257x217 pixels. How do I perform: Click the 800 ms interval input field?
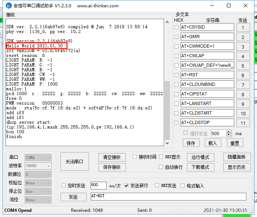(99, 185)
